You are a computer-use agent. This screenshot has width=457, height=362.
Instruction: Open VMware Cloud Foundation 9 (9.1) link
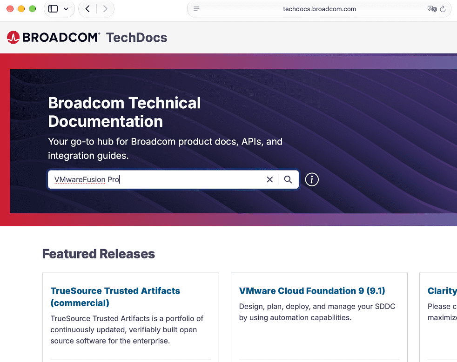pyautogui.click(x=312, y=291)
